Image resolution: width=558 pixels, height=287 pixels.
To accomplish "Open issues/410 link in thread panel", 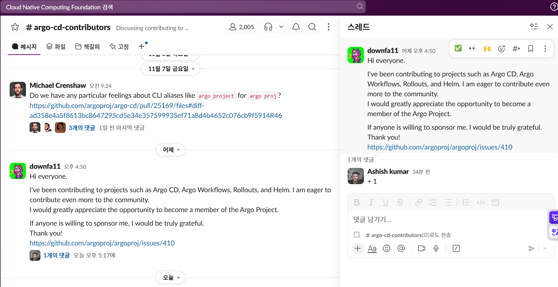I will tap(440, 147).
